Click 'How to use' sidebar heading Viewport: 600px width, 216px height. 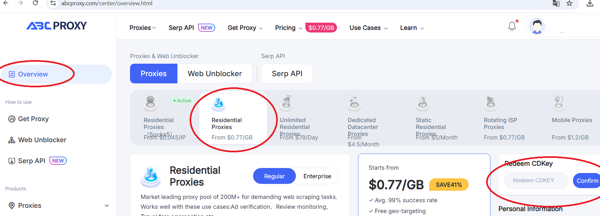tap(18, 102)
